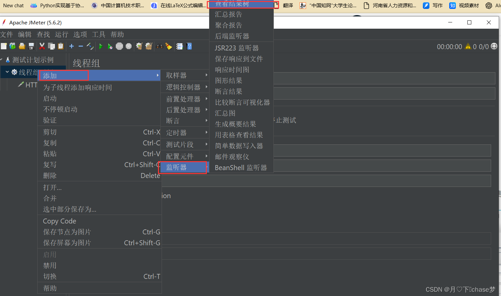Open the 配置元件 submenu
Viewport: 501px width, 296px height.
pos(185,157)
